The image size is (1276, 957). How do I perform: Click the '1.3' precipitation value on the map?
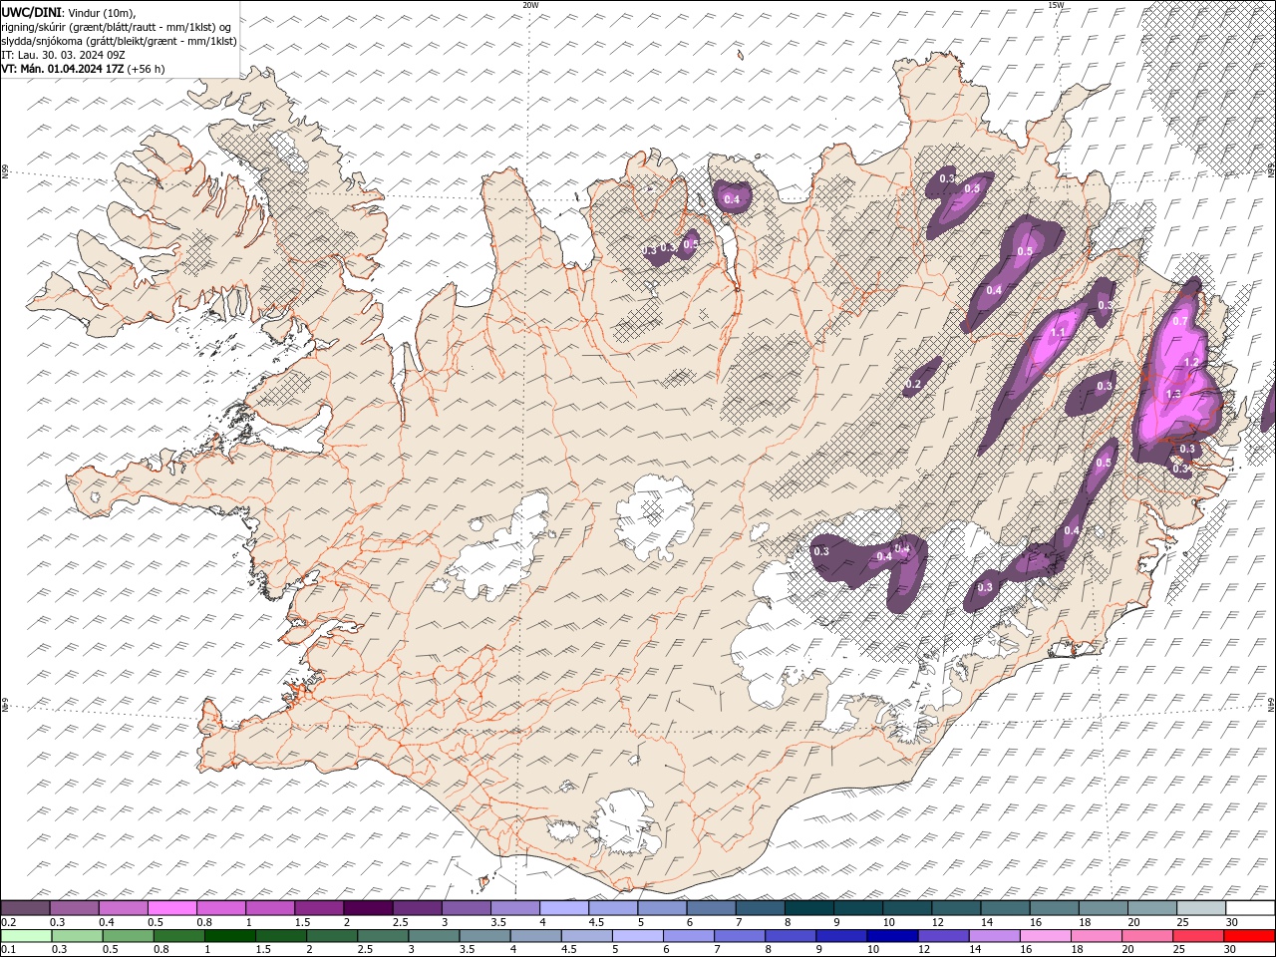1173,395
